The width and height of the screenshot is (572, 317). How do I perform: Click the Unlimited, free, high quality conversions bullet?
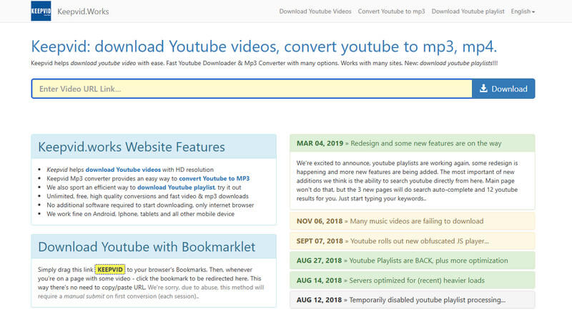click(147, 196)
